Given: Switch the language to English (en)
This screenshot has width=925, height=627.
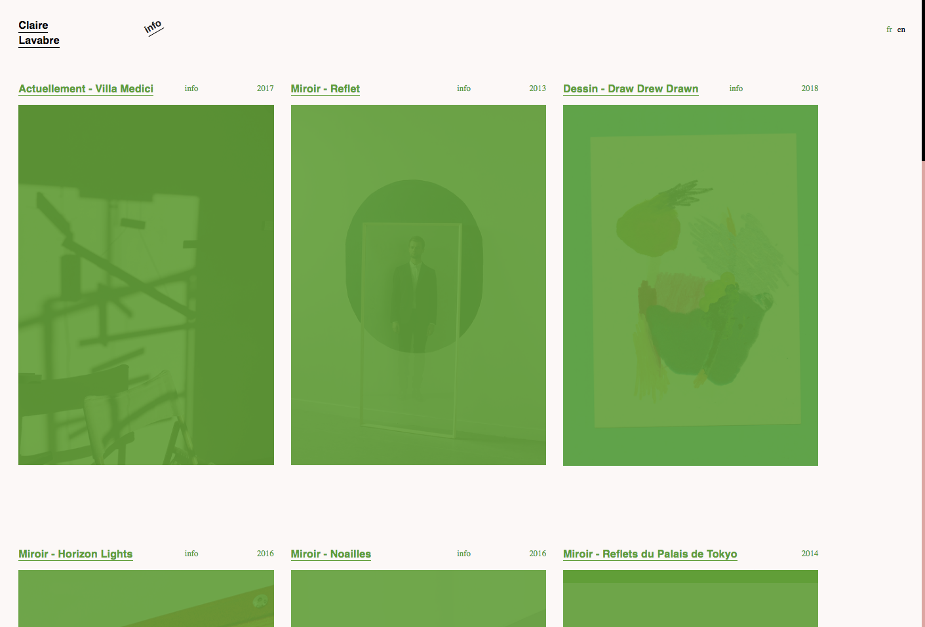Looking at the screenshot, I should (901, 29).
